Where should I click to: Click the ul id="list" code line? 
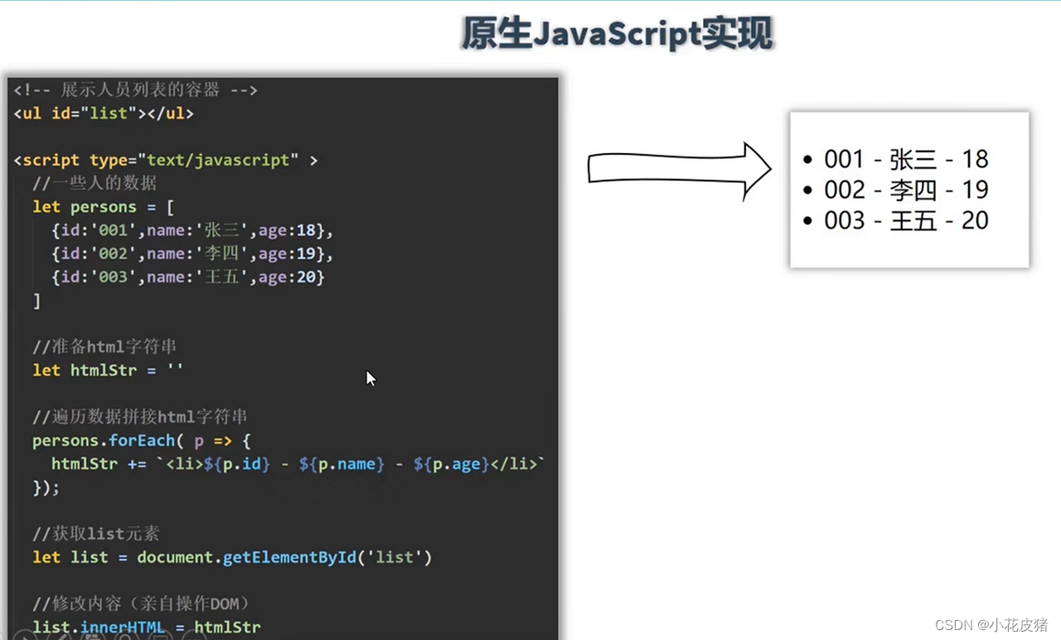pyautogui.click(x=104, y=113)
